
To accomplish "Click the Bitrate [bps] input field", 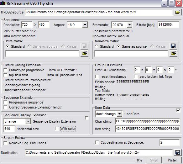I will [x=168, y=25].
